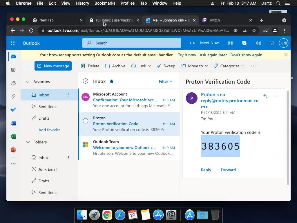Viewport: 297px width, 223px height.
Task: Sweep messages from this sender
Action: [x=166, y=66]
